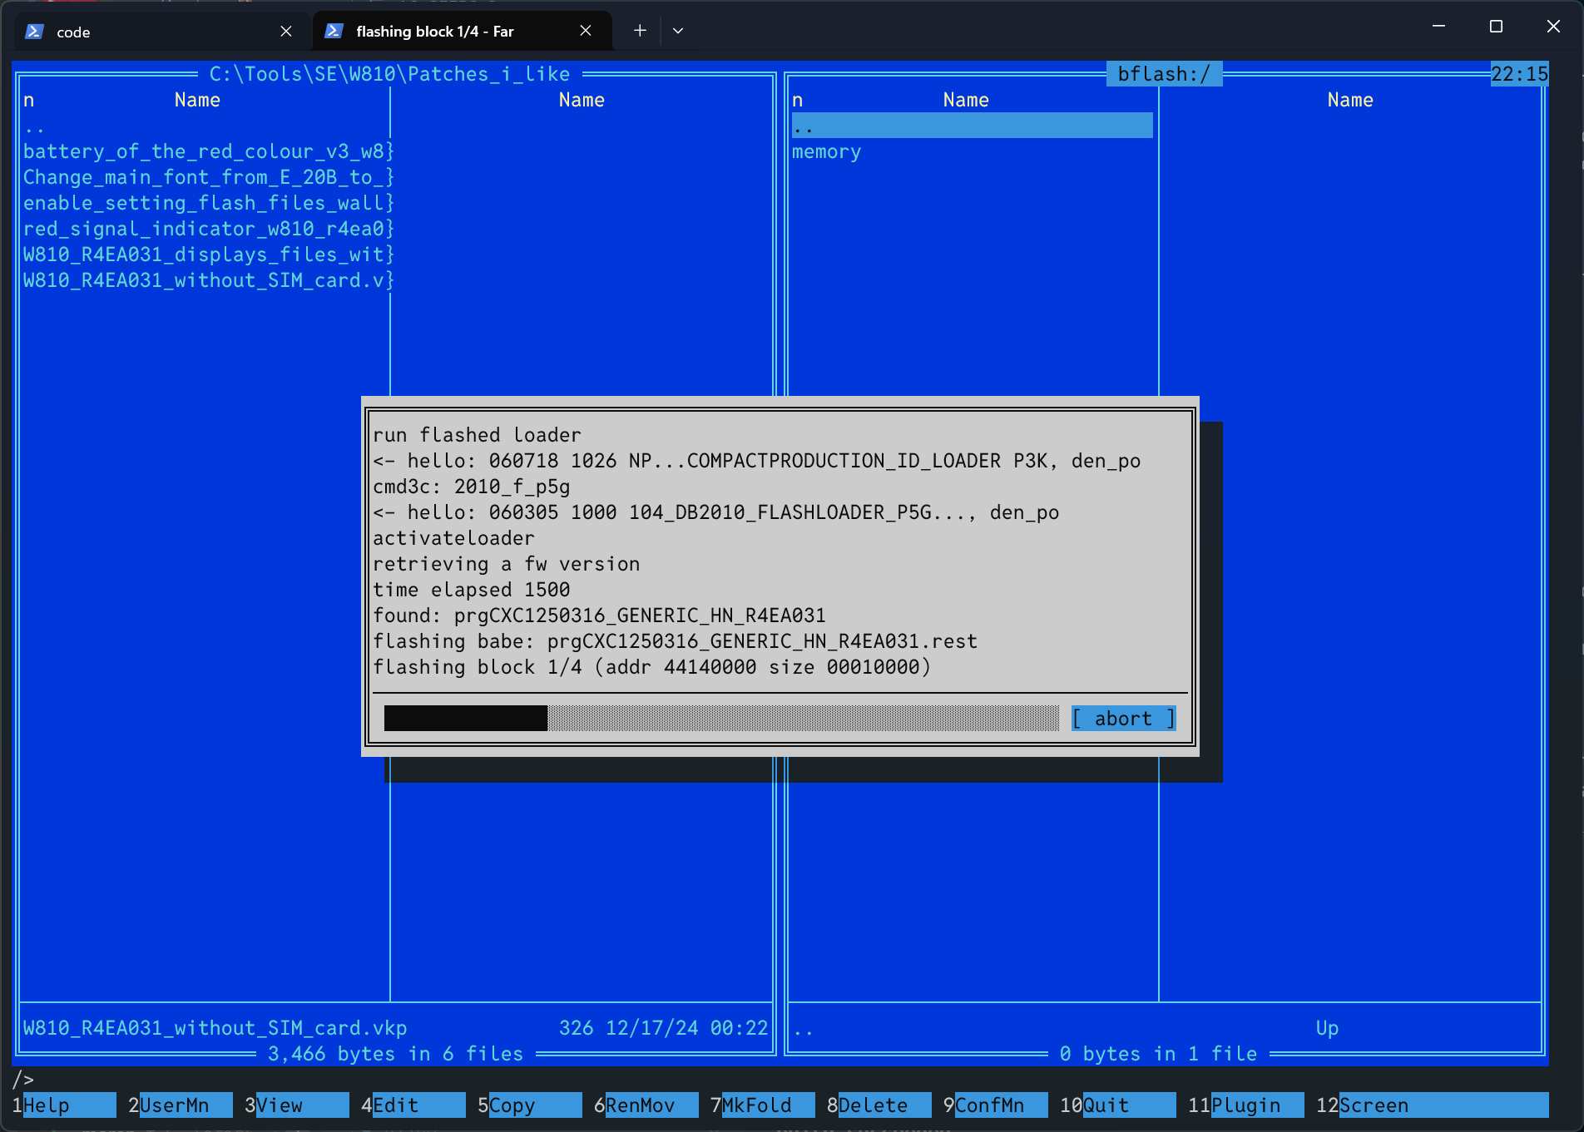Click the 'bflash:/' panel title
Screen dimensions: 1584x1132
(x=1164, y=74)
